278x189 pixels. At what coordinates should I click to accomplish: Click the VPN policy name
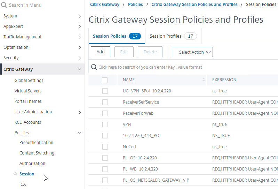pyautogui.click(x=127, y=124)
